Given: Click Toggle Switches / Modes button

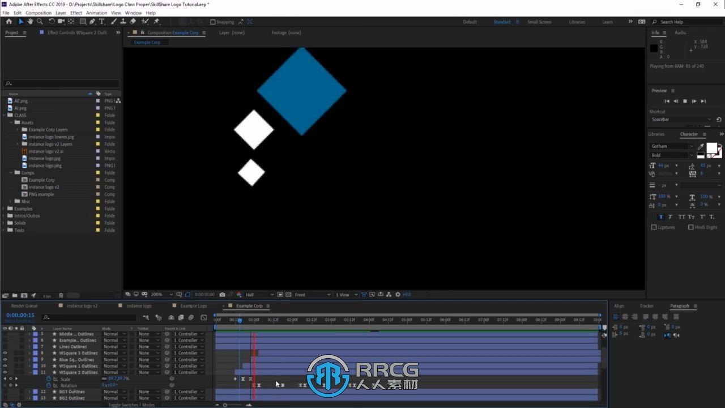Looking at the screenshot, I should click(131, 405).
